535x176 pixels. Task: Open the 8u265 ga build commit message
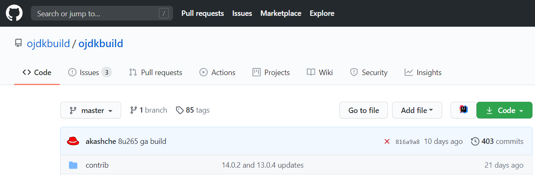click(142, 141)
